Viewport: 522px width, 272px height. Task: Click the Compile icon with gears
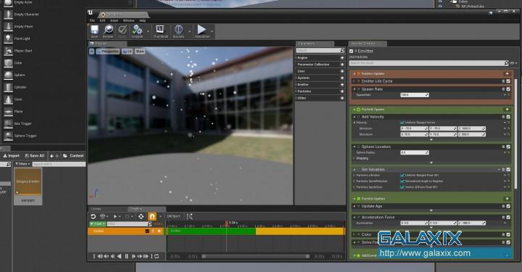(x=137, y=31)
